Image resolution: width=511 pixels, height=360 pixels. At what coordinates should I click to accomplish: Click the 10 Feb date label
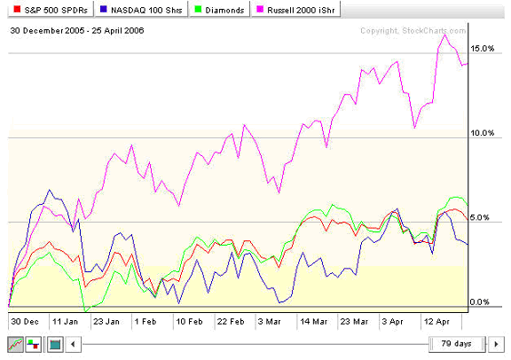189,322
